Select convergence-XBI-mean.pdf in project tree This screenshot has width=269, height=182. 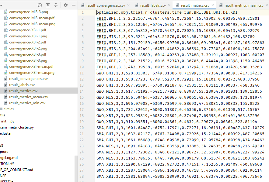click(31, 67)
